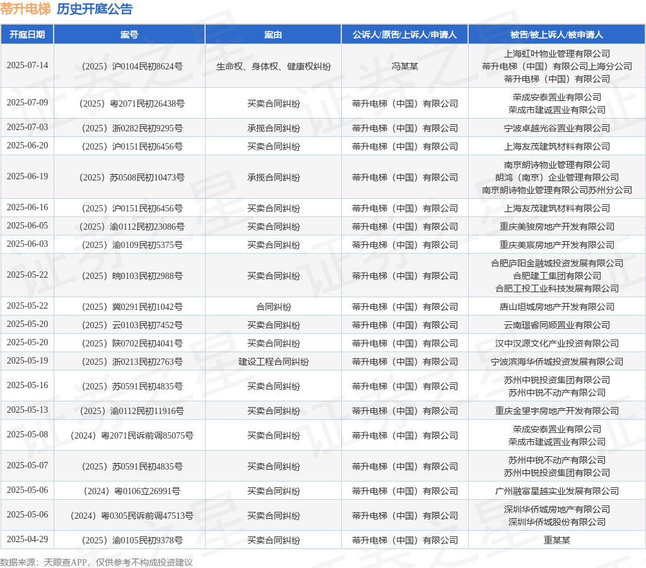The width and height of the screenshot is (646, 568).
Task: Click defendant 朗鸿（南京）企业管理有限公司
Action: click(557, 177)
